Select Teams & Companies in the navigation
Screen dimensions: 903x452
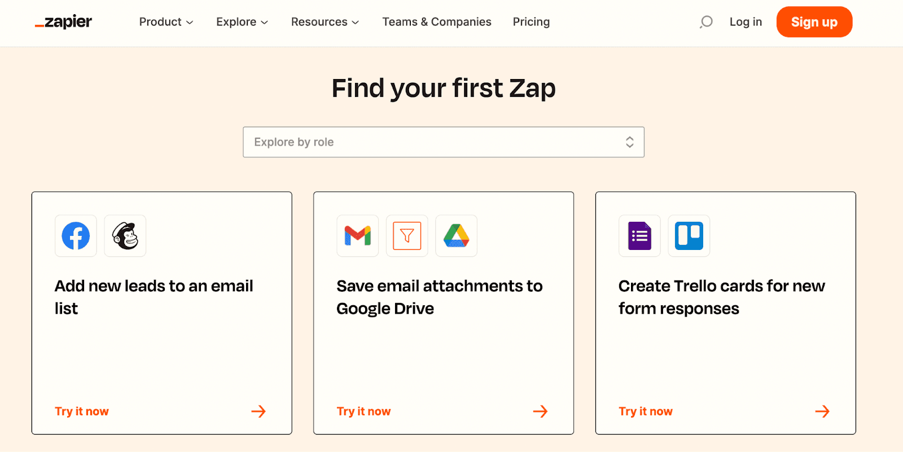tap(436, 22)
